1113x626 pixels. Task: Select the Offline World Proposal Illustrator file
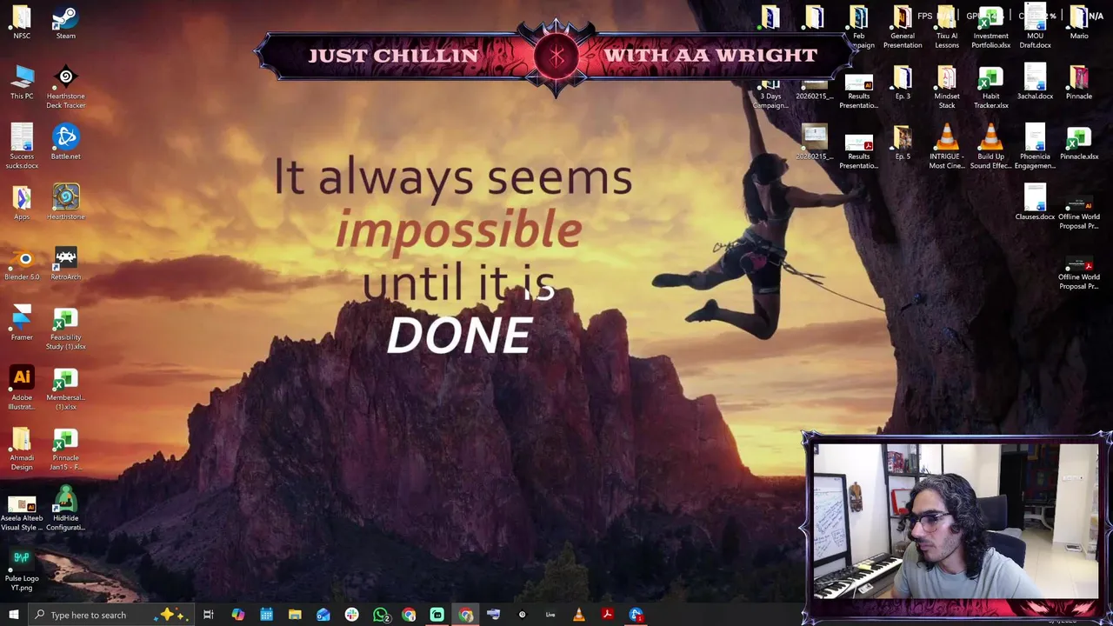1079,211
